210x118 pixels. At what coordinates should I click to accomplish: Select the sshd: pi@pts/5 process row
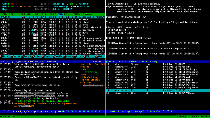(x=53, y=27)
